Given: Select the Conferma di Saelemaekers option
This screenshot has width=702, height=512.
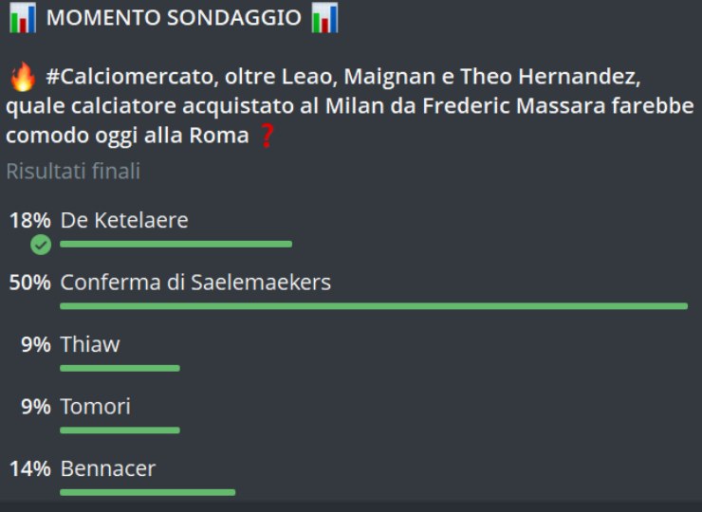Looking at the screenshot, I should pyautogui.click(x=195, y=283).
